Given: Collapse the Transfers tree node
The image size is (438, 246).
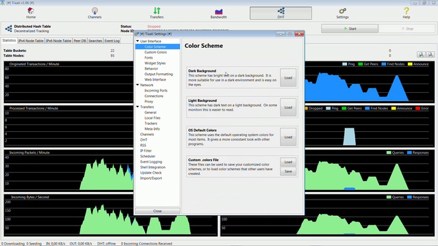Looking at the screenshot, I should [138, 107].
